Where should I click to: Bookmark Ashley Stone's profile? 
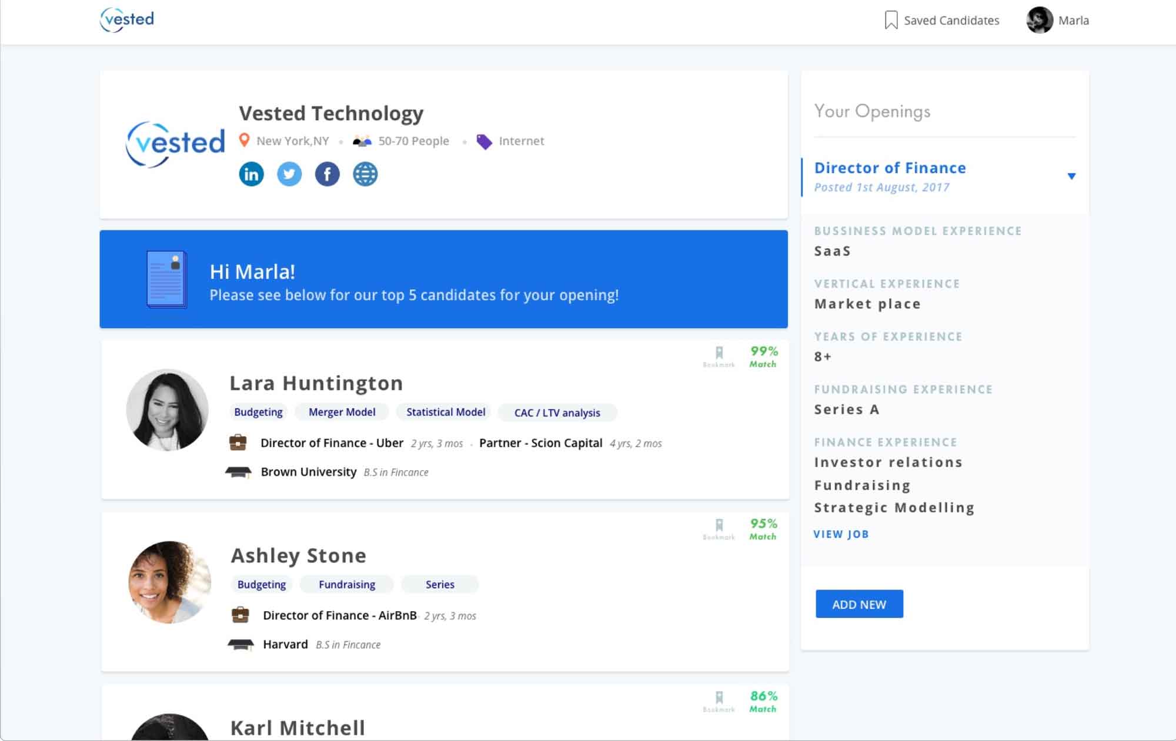(x=719, y=529)
